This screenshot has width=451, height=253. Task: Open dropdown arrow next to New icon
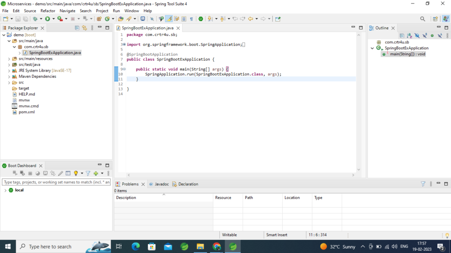point(11,19)
